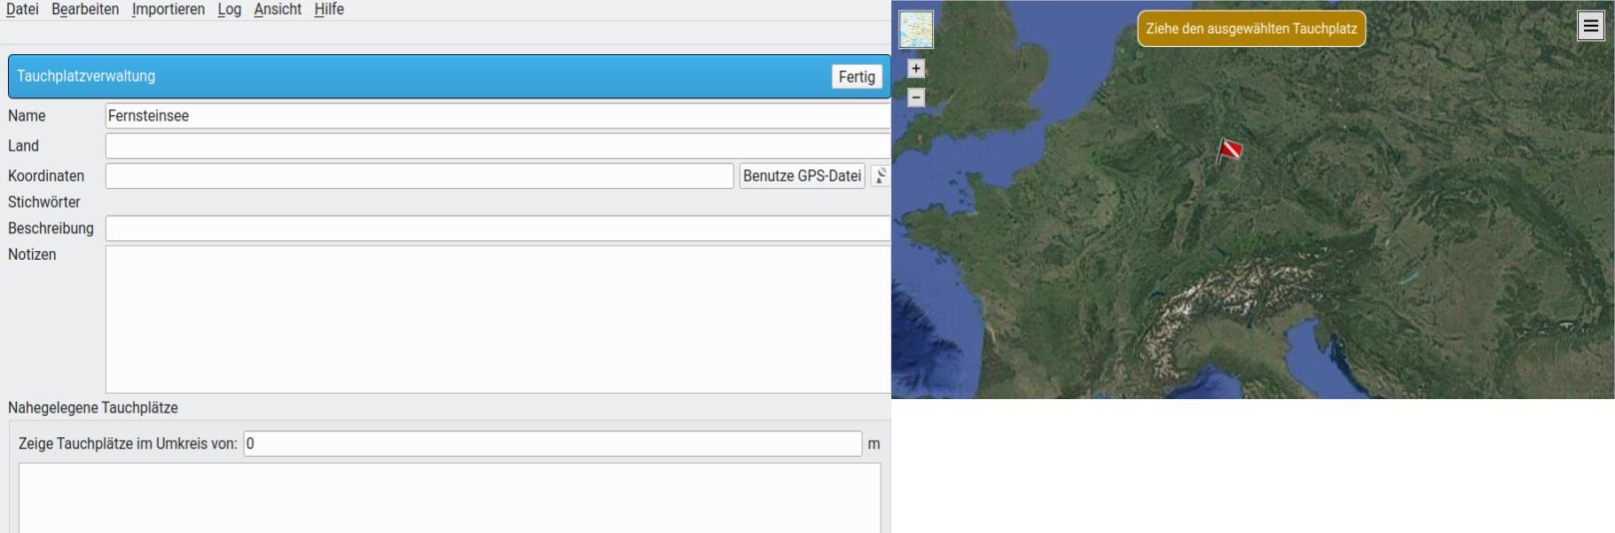Click the nearby dive sites list box
The image size is (1615, 533).
(x=450, y=497)
